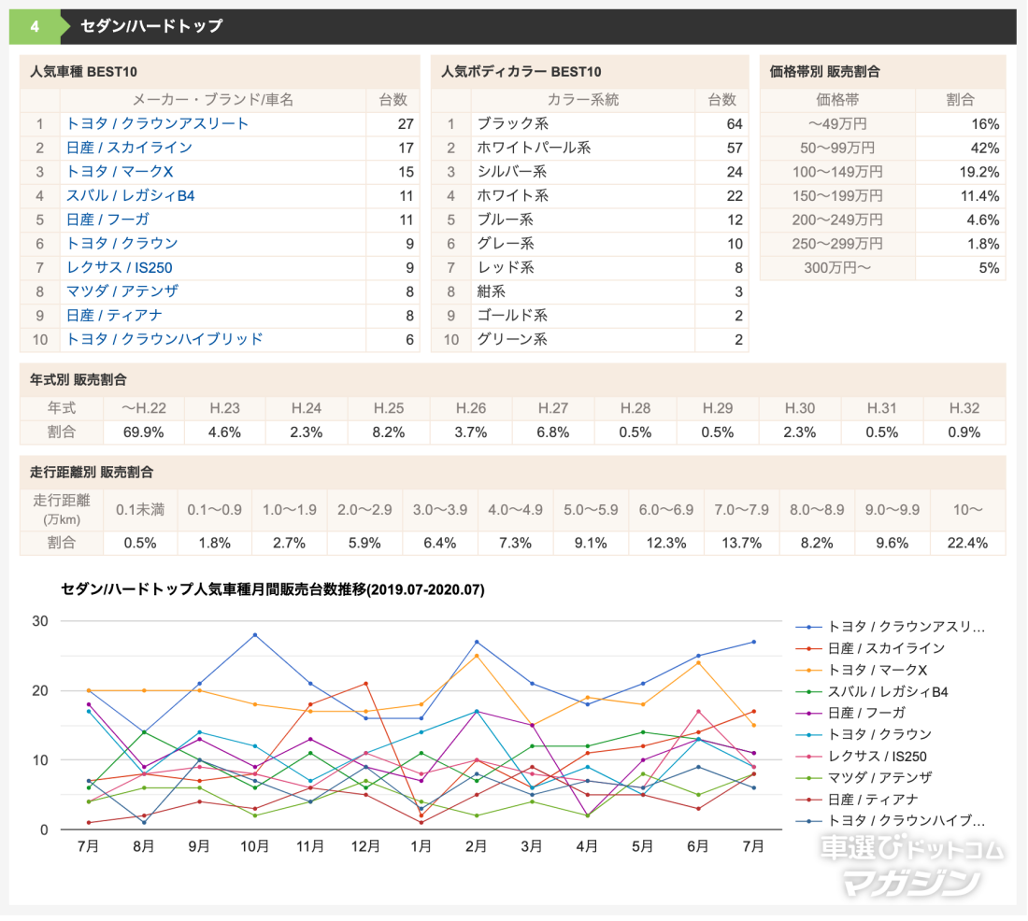
Task: Select the レッド系 color row
Action: pyautogui.click(x=590, y=267)
